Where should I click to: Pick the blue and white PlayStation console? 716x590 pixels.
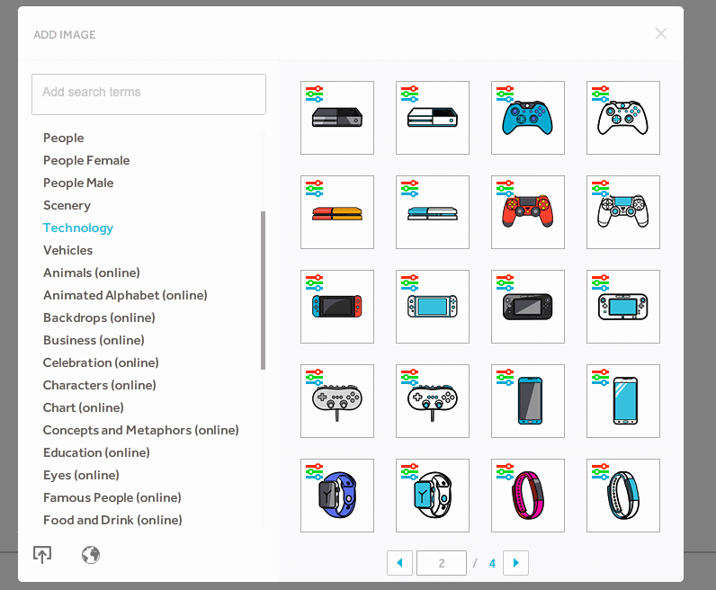(433, 212)
